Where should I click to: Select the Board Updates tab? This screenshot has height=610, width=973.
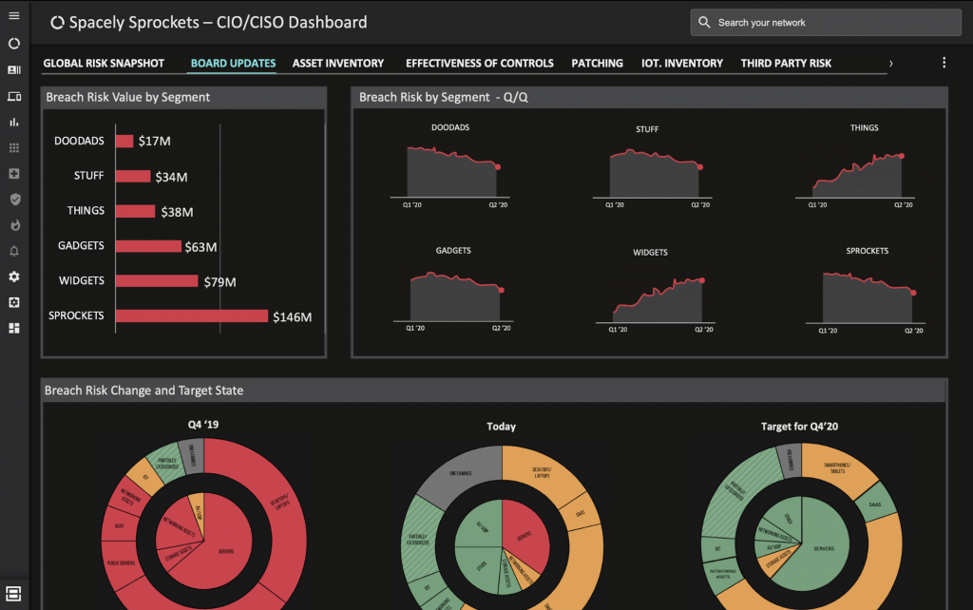coord(233,64)
